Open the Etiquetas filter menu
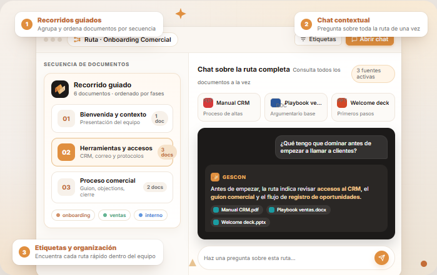437x275 pixels. 318,39
